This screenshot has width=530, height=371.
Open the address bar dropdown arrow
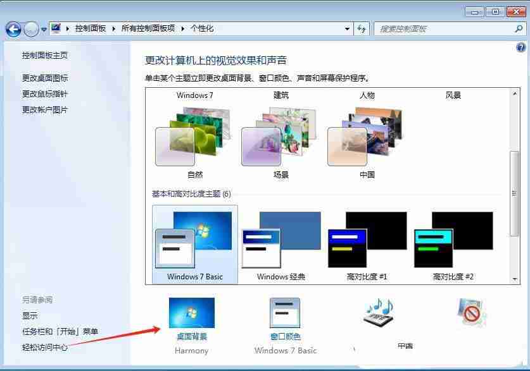coord(346,28)
